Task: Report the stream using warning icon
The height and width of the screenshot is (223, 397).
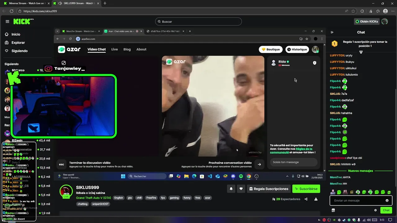Action: tap(316, 199)
